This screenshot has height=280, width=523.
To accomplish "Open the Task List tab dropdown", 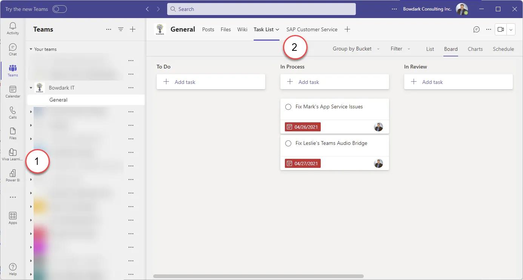I will pyautogui.click(x=277, y=29).
